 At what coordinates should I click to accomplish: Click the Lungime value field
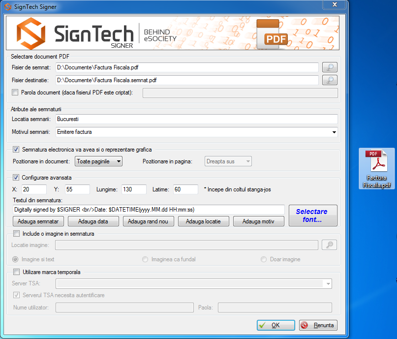pyautogui.click(x=134, y=189)
